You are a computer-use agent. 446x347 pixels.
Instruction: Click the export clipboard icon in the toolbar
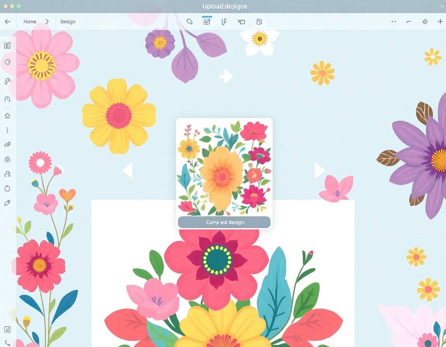point(259,22)
